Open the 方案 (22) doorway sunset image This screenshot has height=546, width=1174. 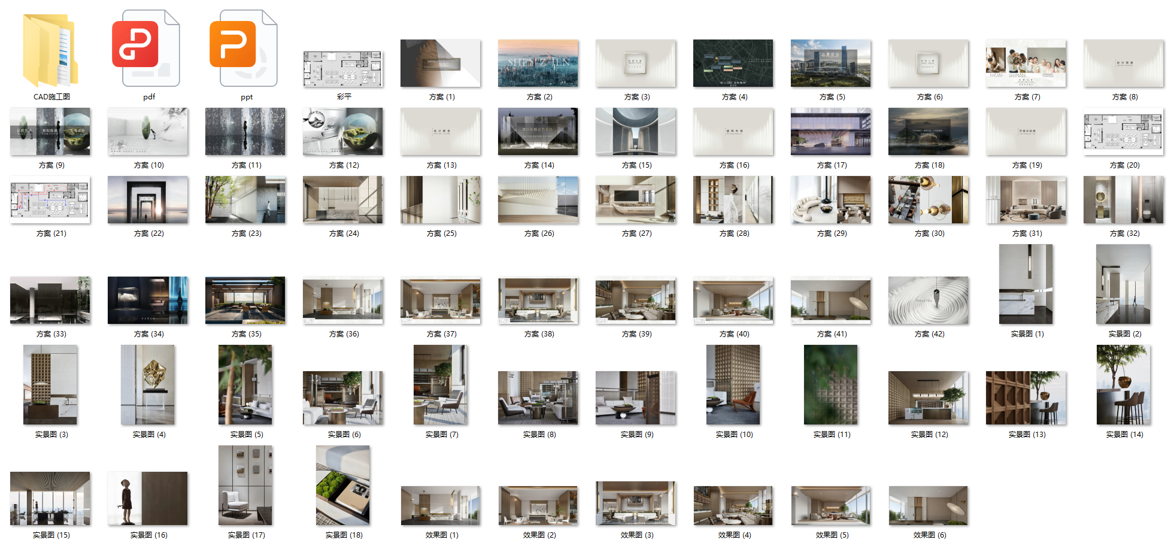point(148,200)
